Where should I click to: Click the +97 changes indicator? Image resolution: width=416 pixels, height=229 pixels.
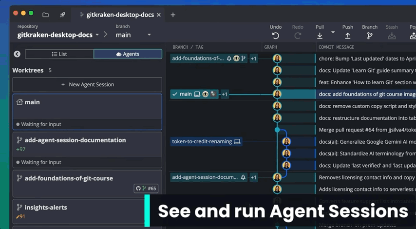(20, 149)
